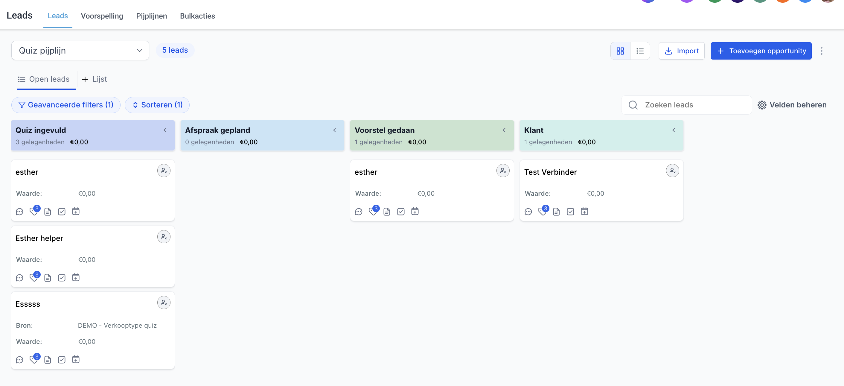This screenshot has width=844, height=386.
Task: Open tags icon on Esther helper card
Action: (x=34, y=278)
